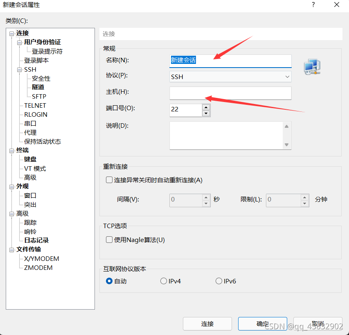Enable auto reconnect on abnormal close
Viewport: 349px width, 335px height.
109,180
